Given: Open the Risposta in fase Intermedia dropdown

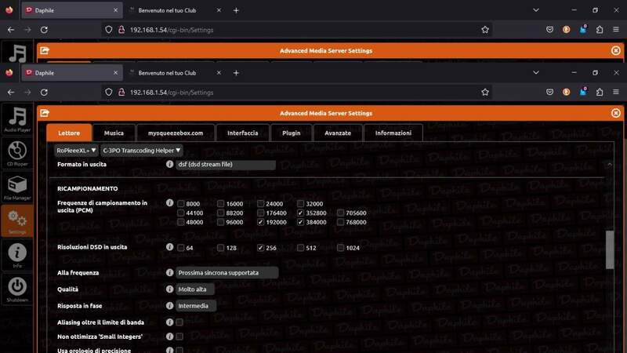Looking at the screenshot, I should 194,306.
